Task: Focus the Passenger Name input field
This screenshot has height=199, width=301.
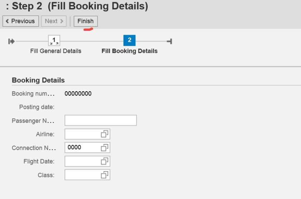Action: tap(100, 121)
